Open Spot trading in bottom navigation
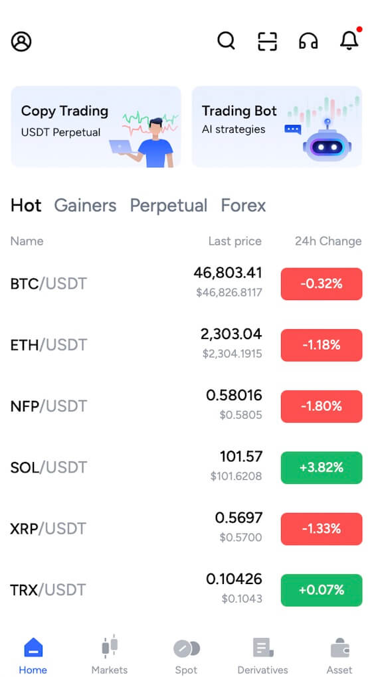The width and height of the screenshot is (368, 677). pyautogui.click(x=186, y=655)
